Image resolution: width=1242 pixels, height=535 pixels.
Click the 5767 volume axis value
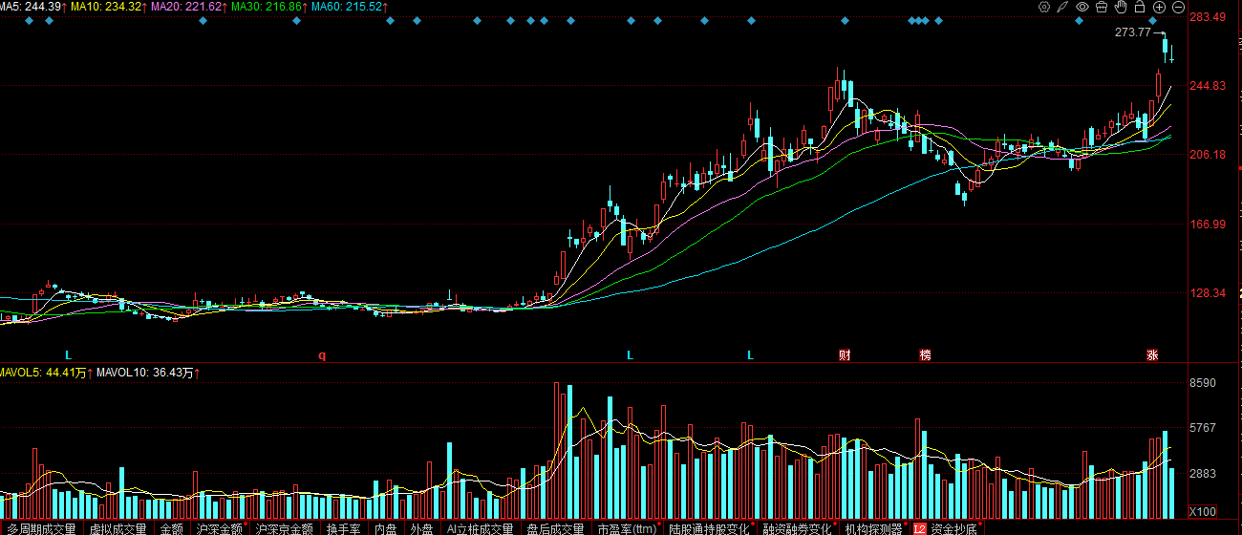[1202, 428]
